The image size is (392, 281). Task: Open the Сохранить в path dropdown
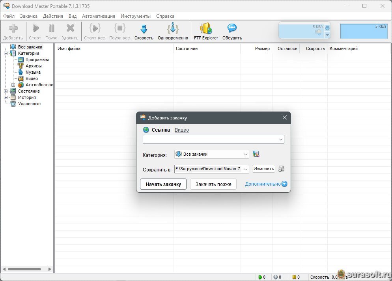[x=245, y=169]
